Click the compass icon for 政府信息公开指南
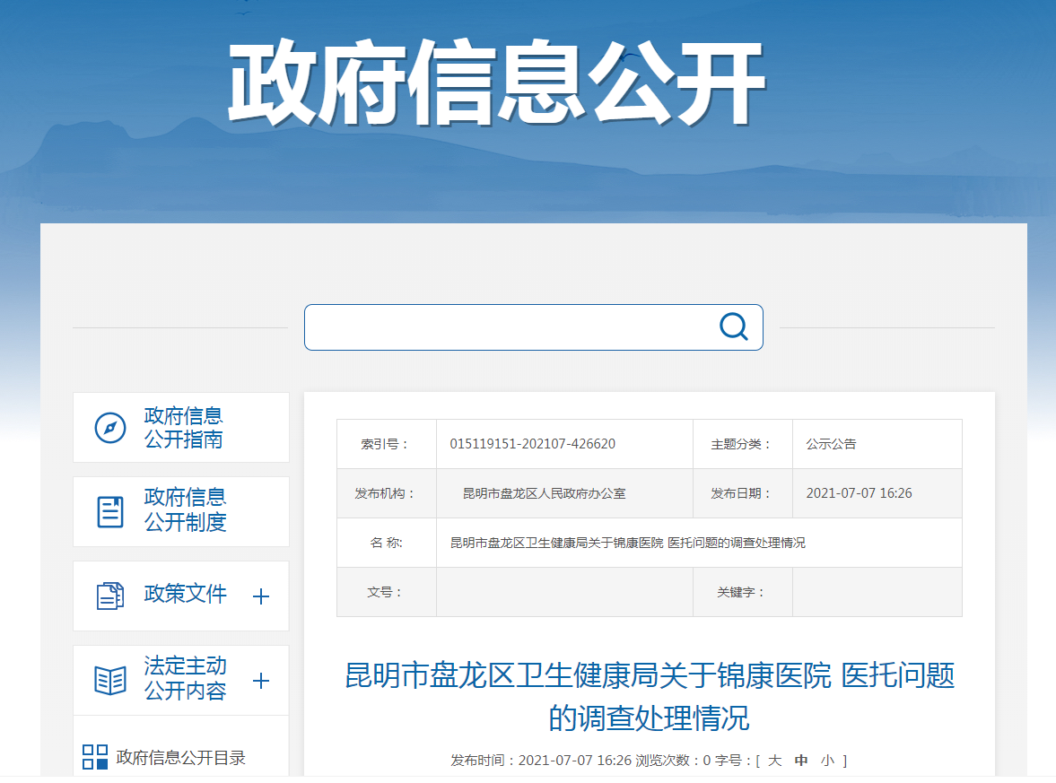The height and width of the screenshot is (783, 1056). click(110, 428)
